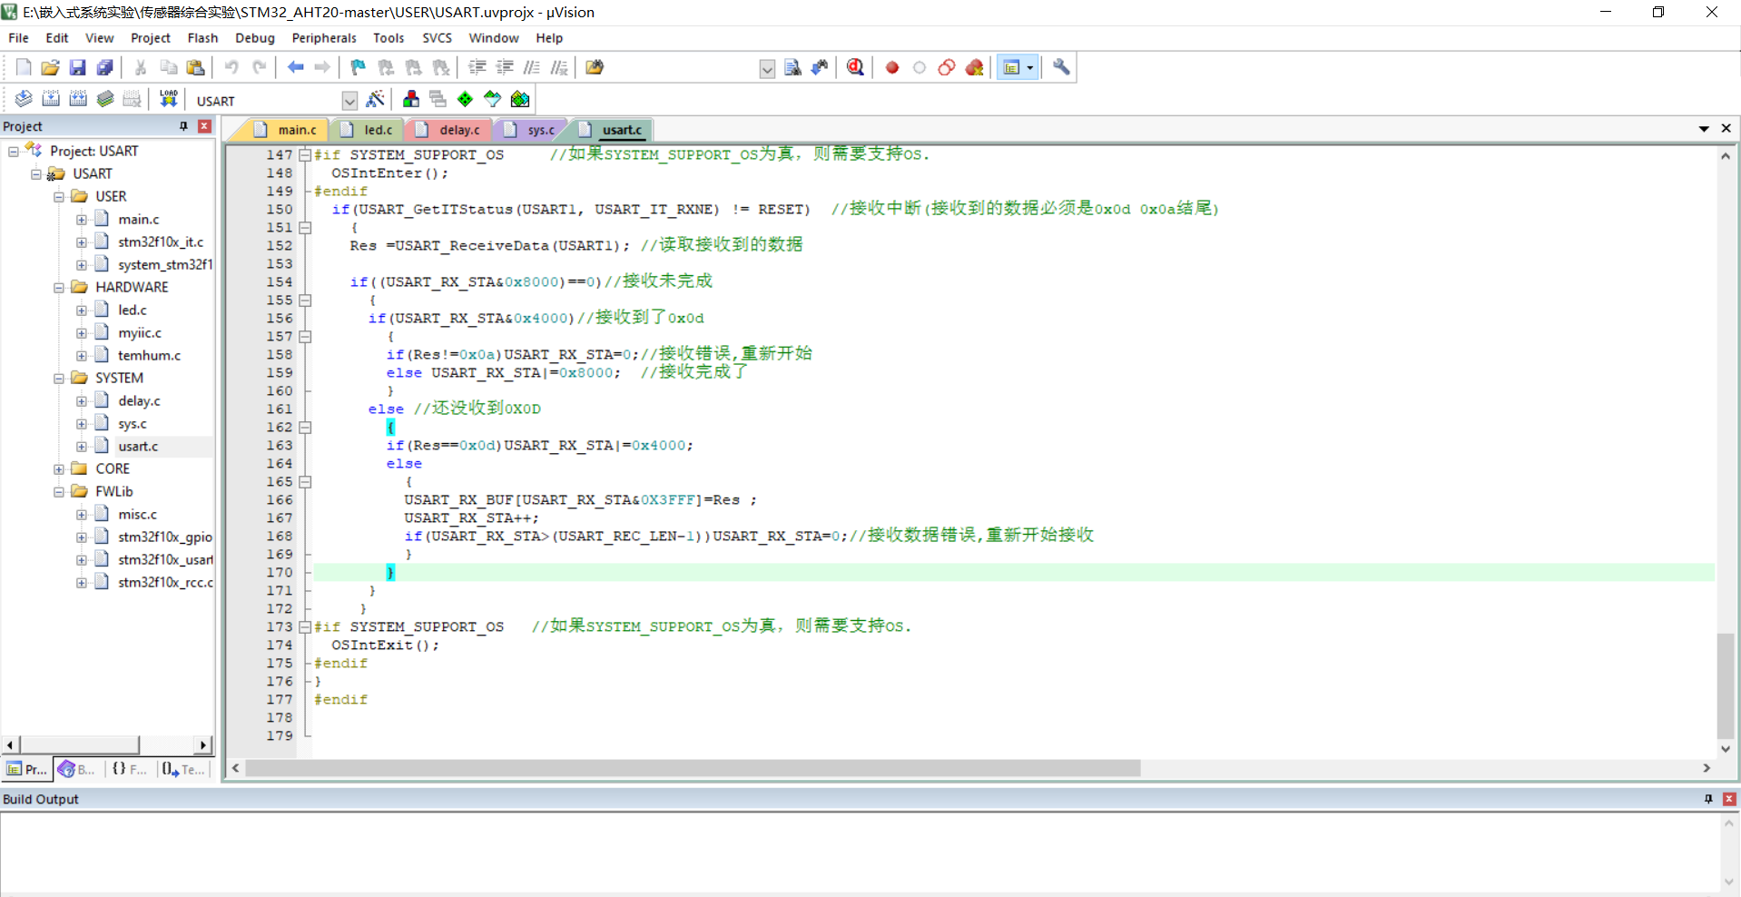Disable all breakpoints with double circle icon
This screenshot has width=1741, height=897.
point(947,67)
